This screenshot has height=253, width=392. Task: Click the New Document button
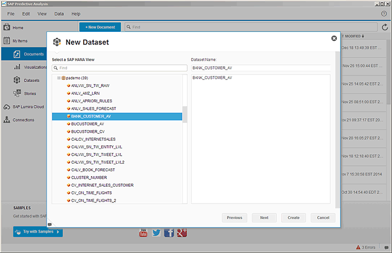[100, 27]
